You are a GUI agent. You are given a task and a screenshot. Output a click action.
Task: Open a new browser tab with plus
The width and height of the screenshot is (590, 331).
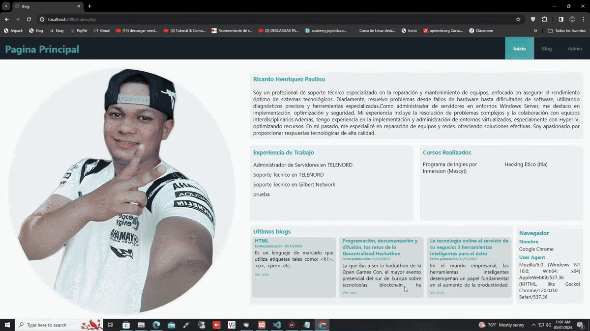pyautogui.click(x=89, y=6)
